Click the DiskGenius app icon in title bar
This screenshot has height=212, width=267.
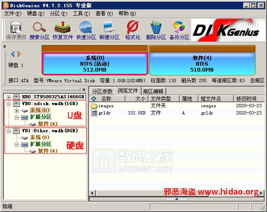[6, 6]
